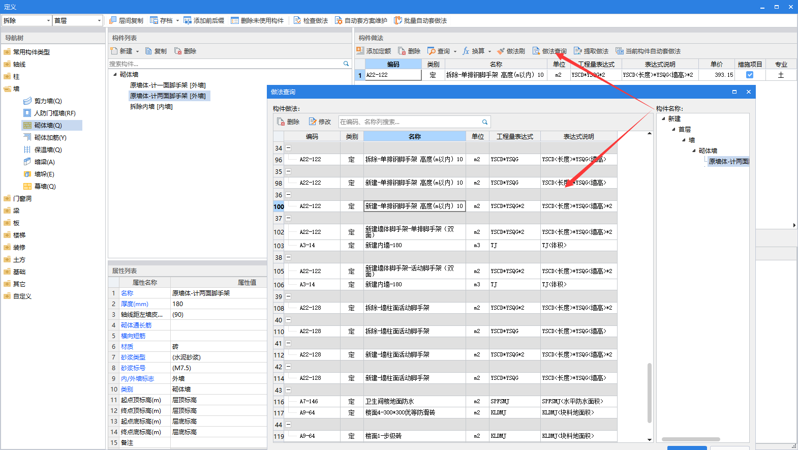Collapse group 37 in the 做法查询 table
The height and width of the screenshot is (450, 798).
click(288, 218)
